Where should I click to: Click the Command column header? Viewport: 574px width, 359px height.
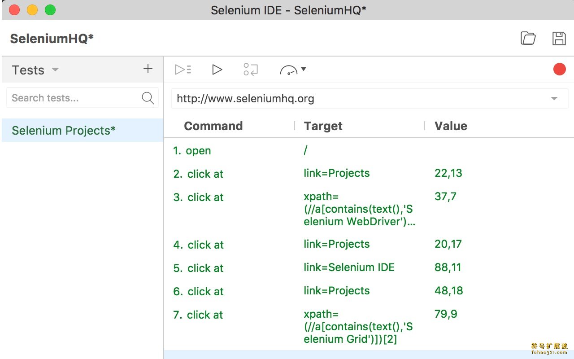pyautogui.click(x=213, y=126)
